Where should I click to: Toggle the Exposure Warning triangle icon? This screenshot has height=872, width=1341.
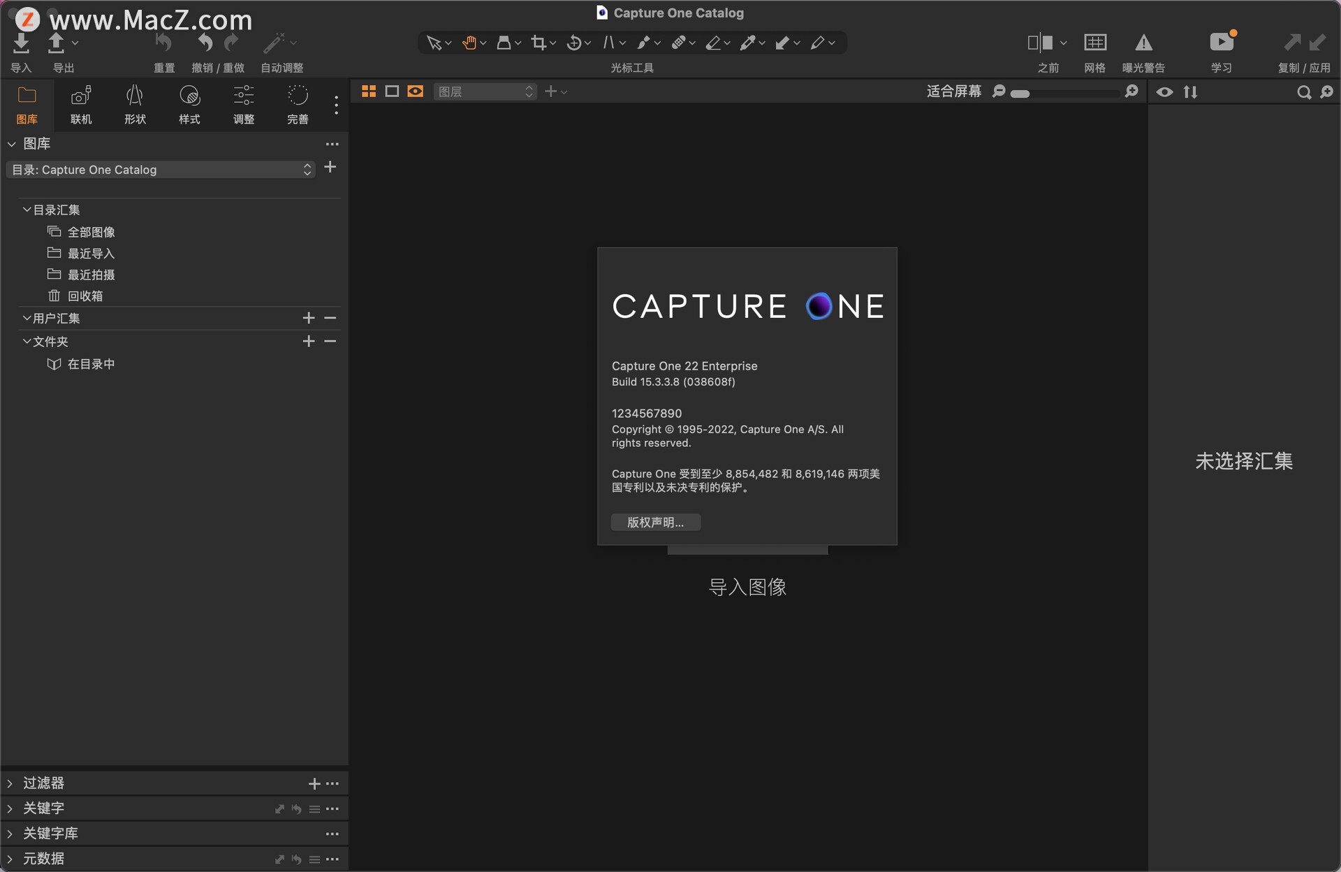coord(1143,43)
